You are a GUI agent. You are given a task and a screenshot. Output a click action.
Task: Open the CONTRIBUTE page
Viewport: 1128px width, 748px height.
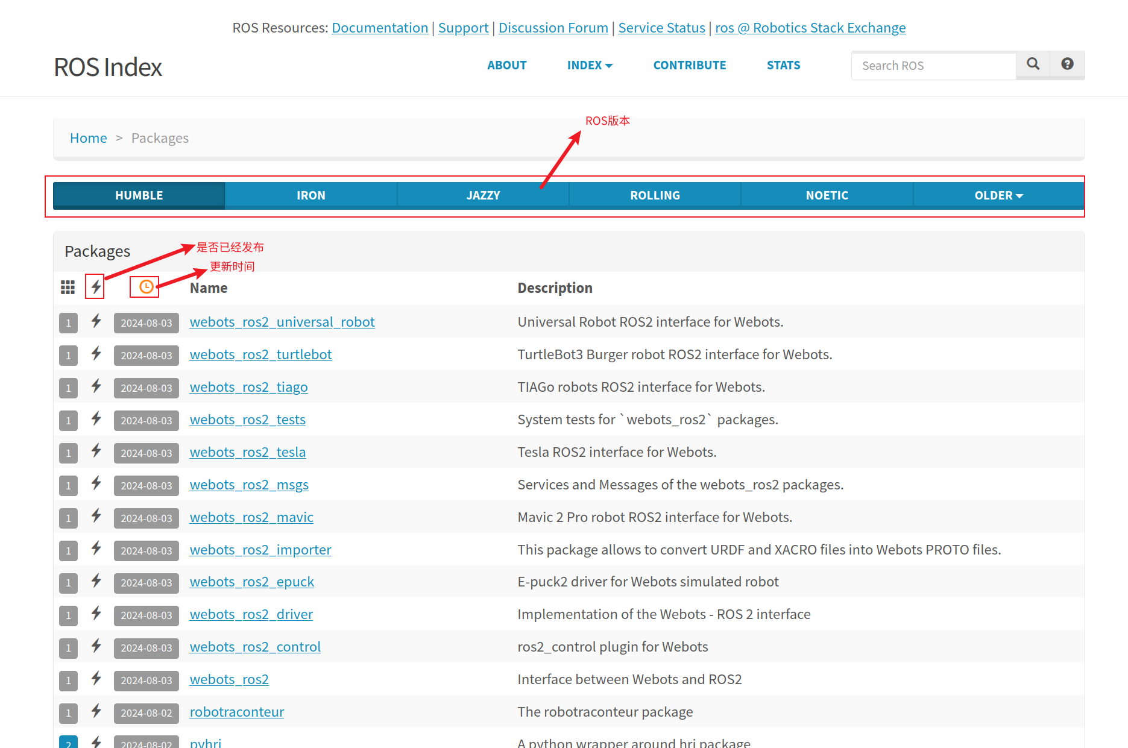coord(690,65)
